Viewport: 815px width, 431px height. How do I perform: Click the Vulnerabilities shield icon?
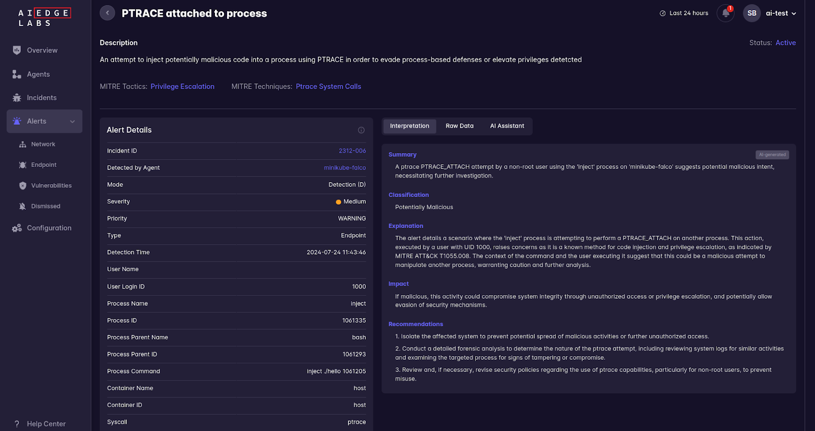tap(22, 186)
